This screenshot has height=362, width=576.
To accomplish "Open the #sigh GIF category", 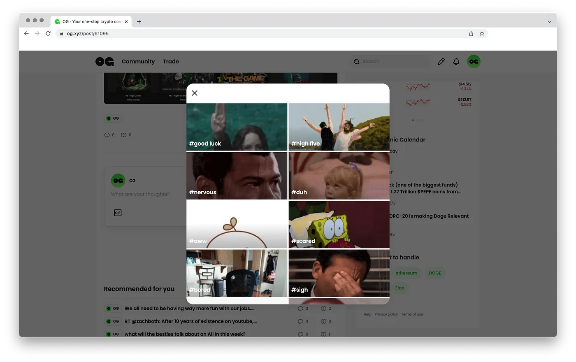I will 339,273.
